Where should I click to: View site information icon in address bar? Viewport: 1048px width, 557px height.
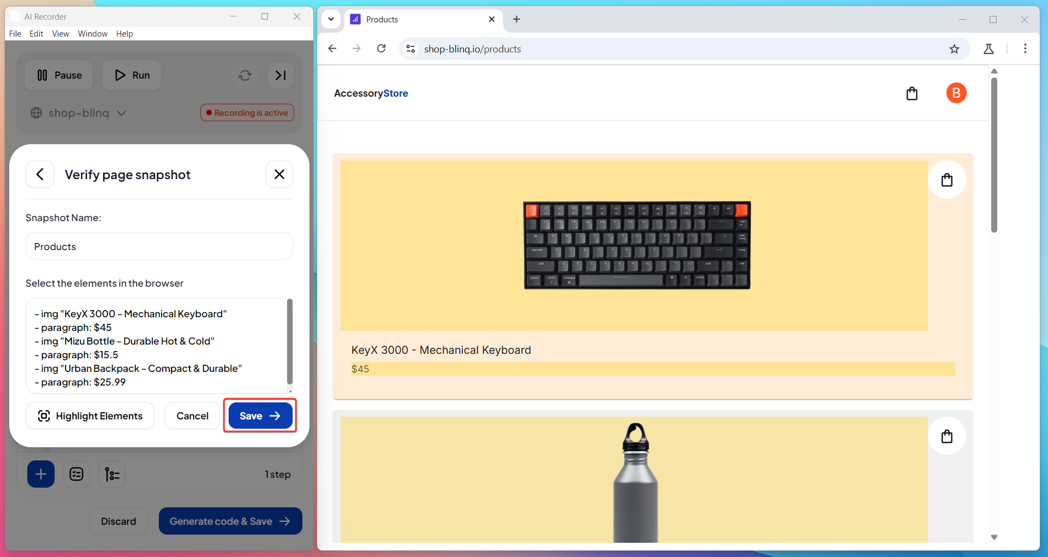pos(410,49)
